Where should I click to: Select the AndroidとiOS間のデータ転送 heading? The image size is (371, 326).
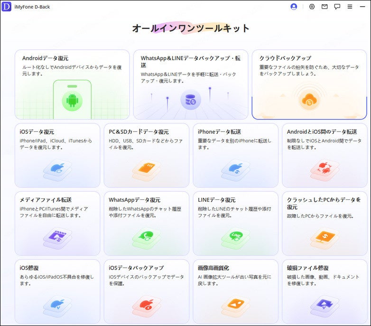[322, 132]
